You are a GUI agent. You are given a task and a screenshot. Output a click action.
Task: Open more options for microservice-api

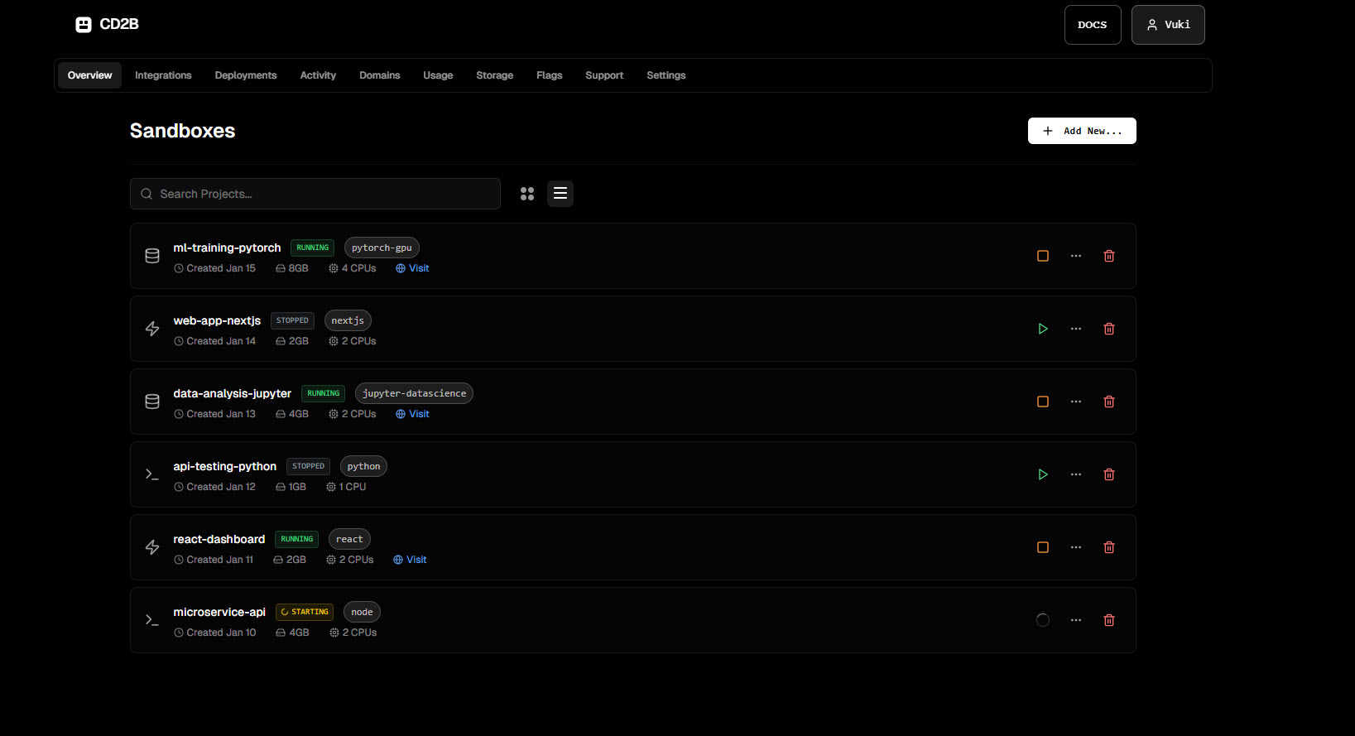point(1076,620)
